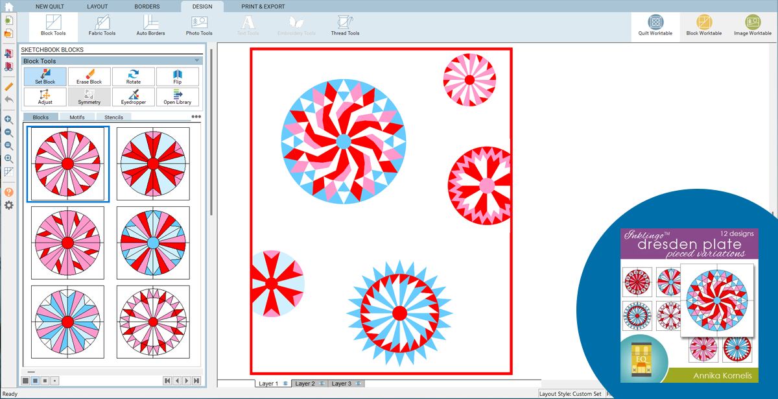Activate the Flip tool

point(178,77)
